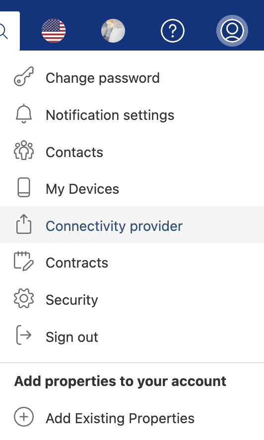Click the plus circle icon
This screenshot has height=440, width=264.
24,417
